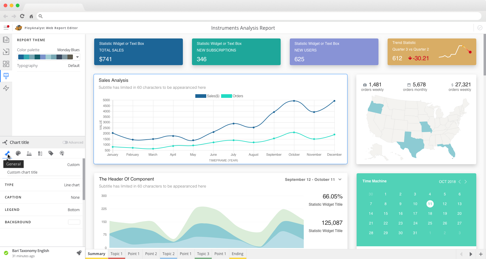Open the lightning actions sidebar icon

pyautogui.click(x=6, y=88)
